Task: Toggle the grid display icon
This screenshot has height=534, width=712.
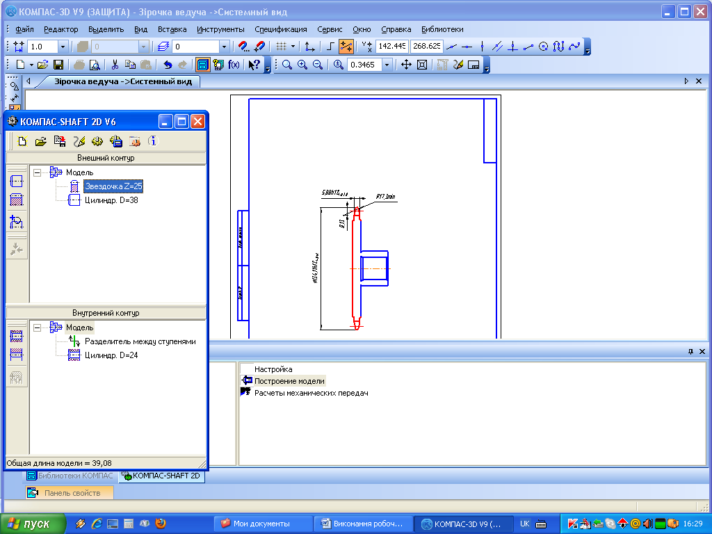Action: coord(281,47)
